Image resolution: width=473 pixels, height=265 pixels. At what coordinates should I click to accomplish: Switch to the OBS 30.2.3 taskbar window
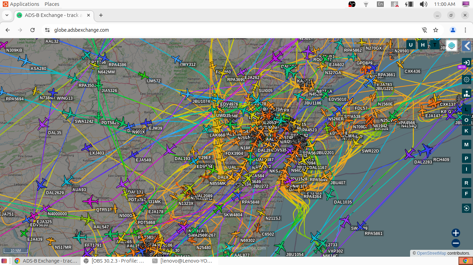[114, 261]
